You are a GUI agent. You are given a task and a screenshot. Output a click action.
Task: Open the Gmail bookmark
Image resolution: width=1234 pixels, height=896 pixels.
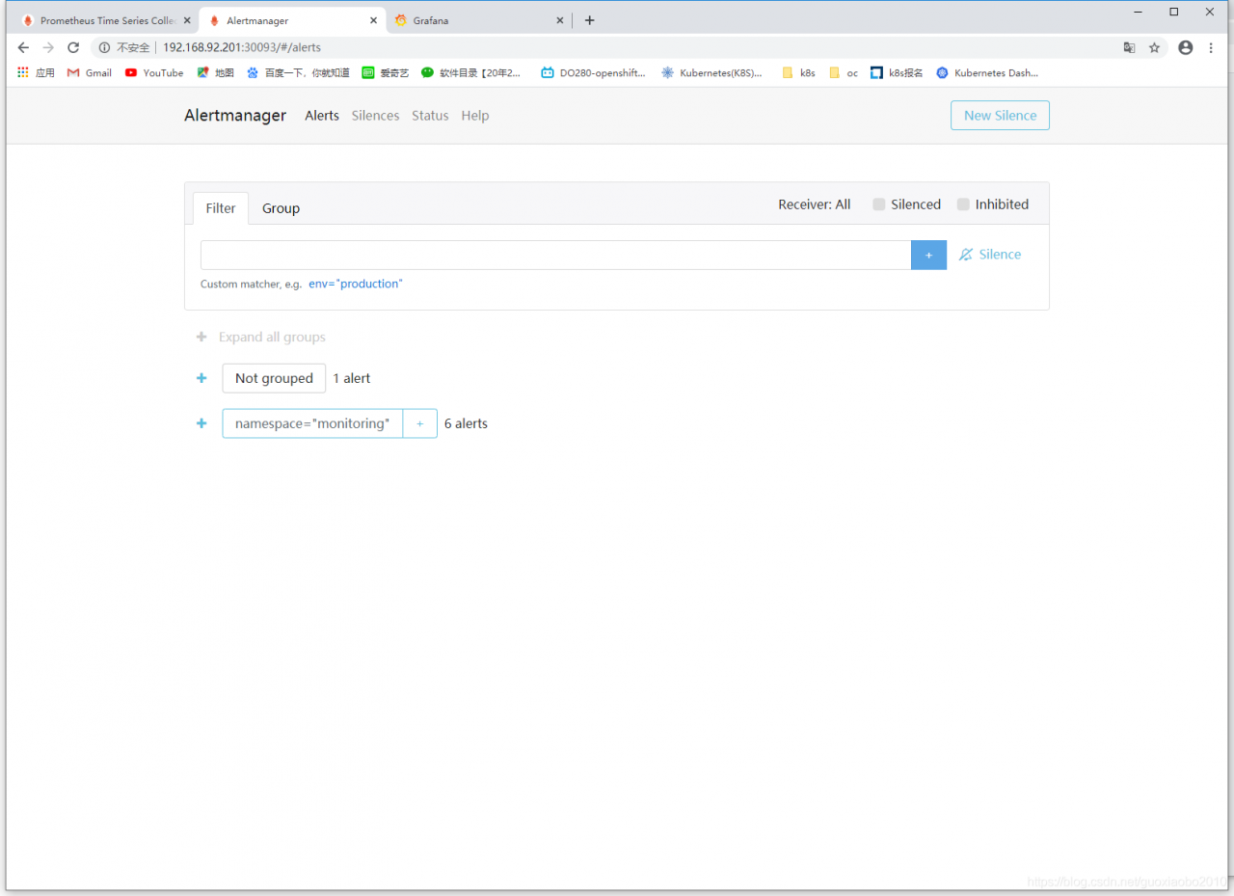point(89,72)
